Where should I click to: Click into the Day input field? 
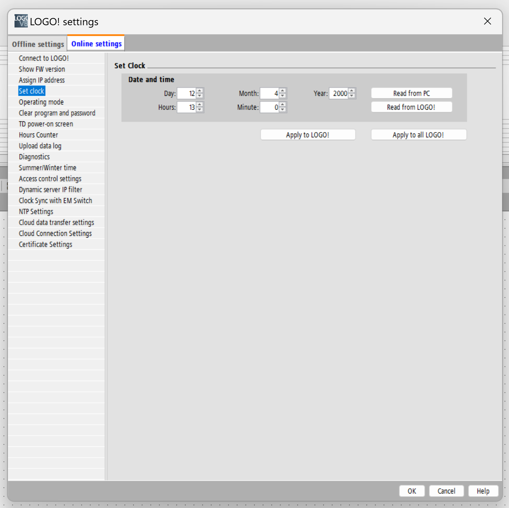pyautogui.click(x=187, y=93)
